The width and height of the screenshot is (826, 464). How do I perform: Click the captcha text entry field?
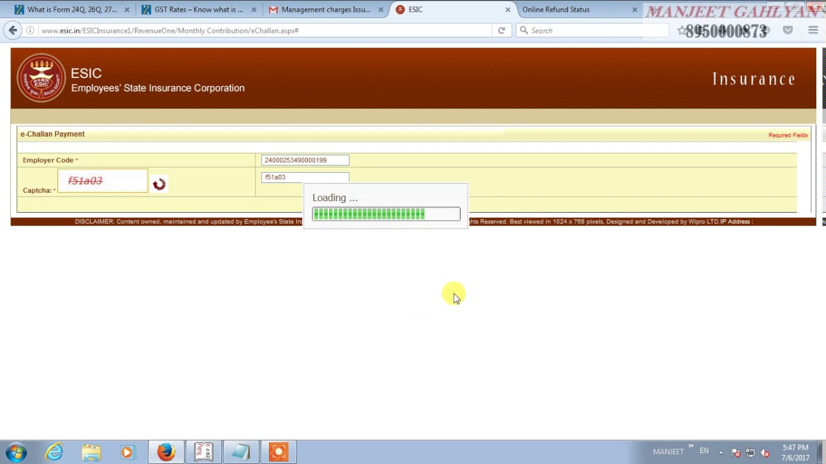[305, 177]
